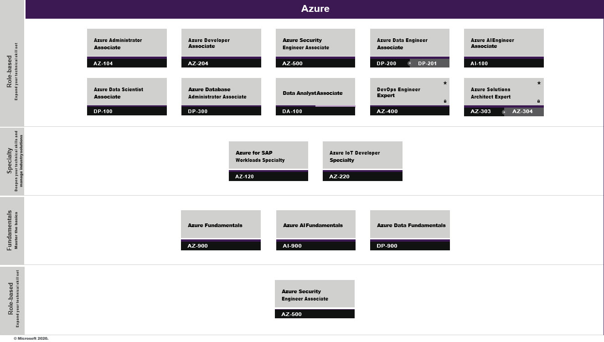Click the lock icon on Azure Solutions Architect Expert

(538, 101)
